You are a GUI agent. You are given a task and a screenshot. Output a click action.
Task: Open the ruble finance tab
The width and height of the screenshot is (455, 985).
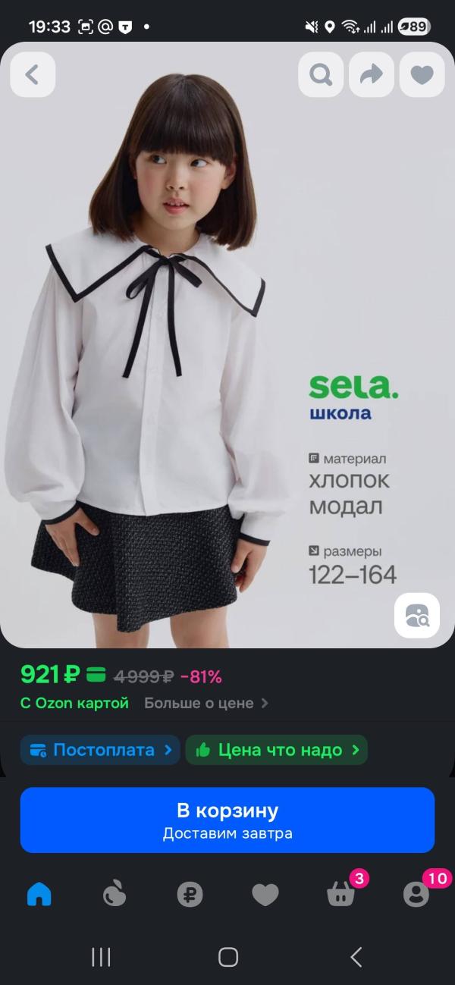tap(190, 895)
